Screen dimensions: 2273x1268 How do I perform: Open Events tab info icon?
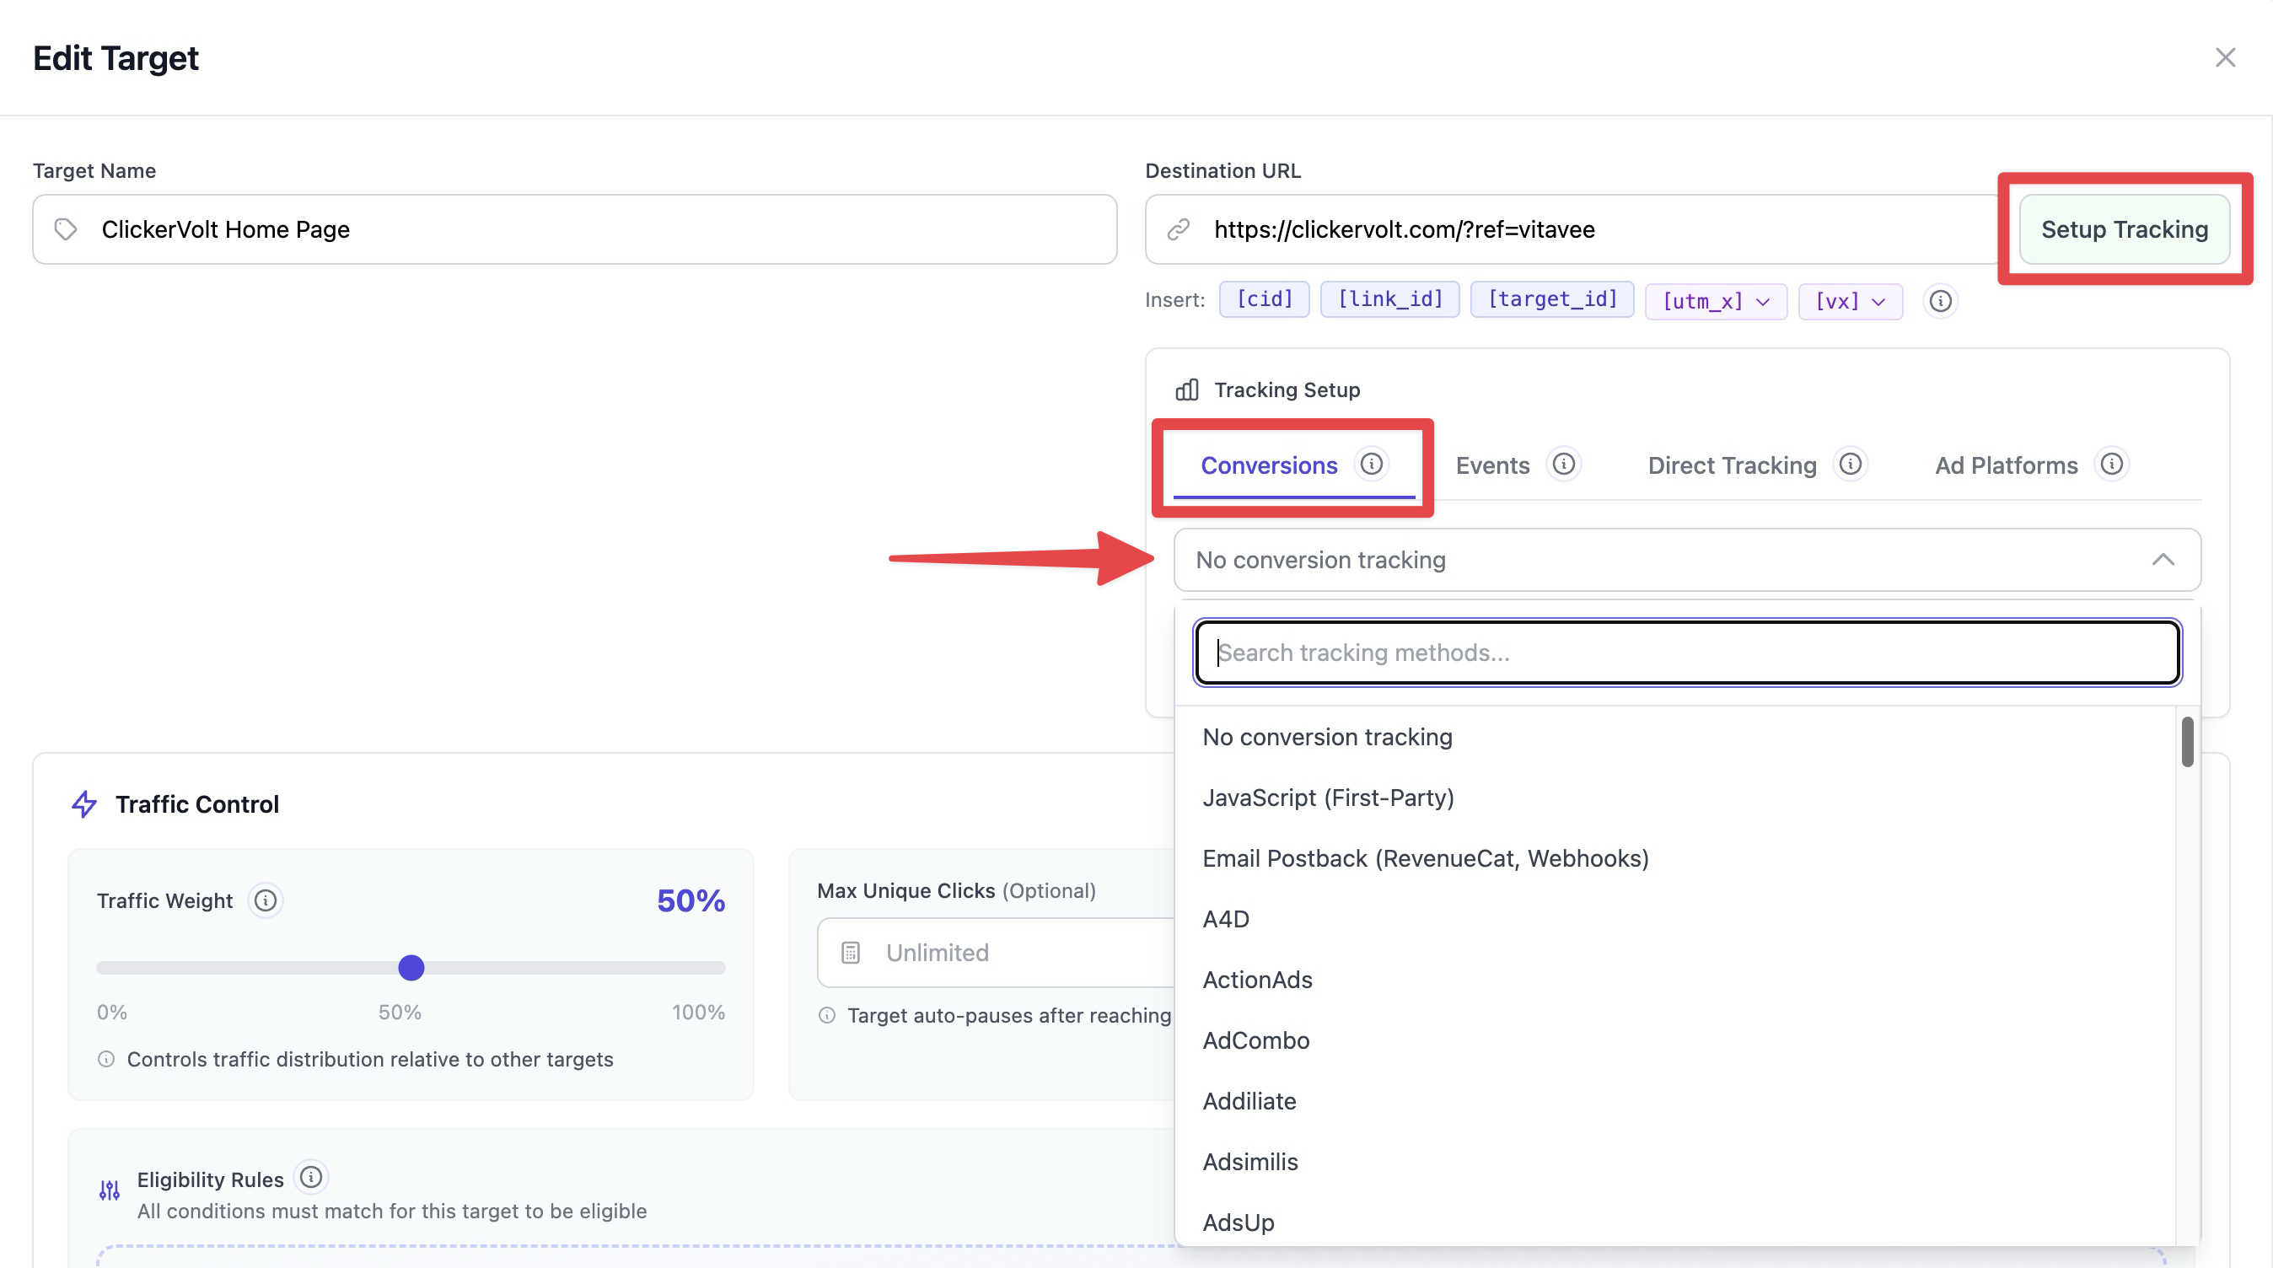(1564, 465)
